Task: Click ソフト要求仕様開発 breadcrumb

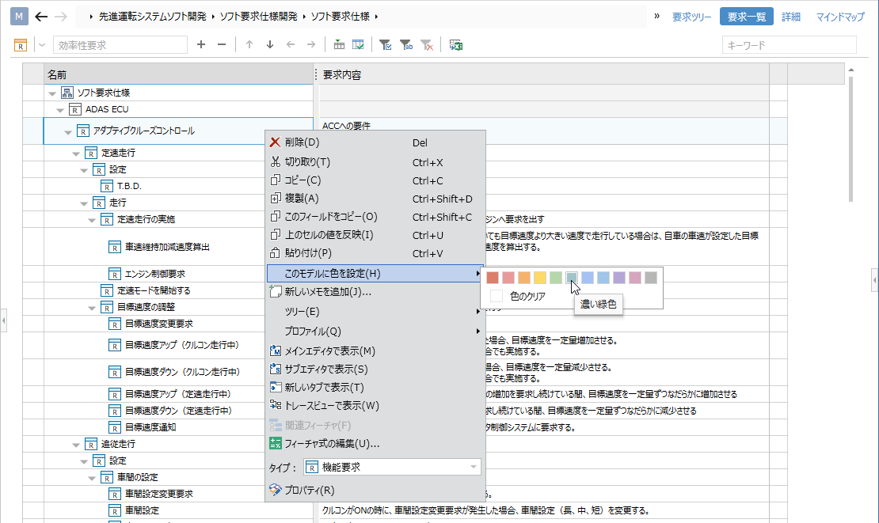Action: coord(258,17)
